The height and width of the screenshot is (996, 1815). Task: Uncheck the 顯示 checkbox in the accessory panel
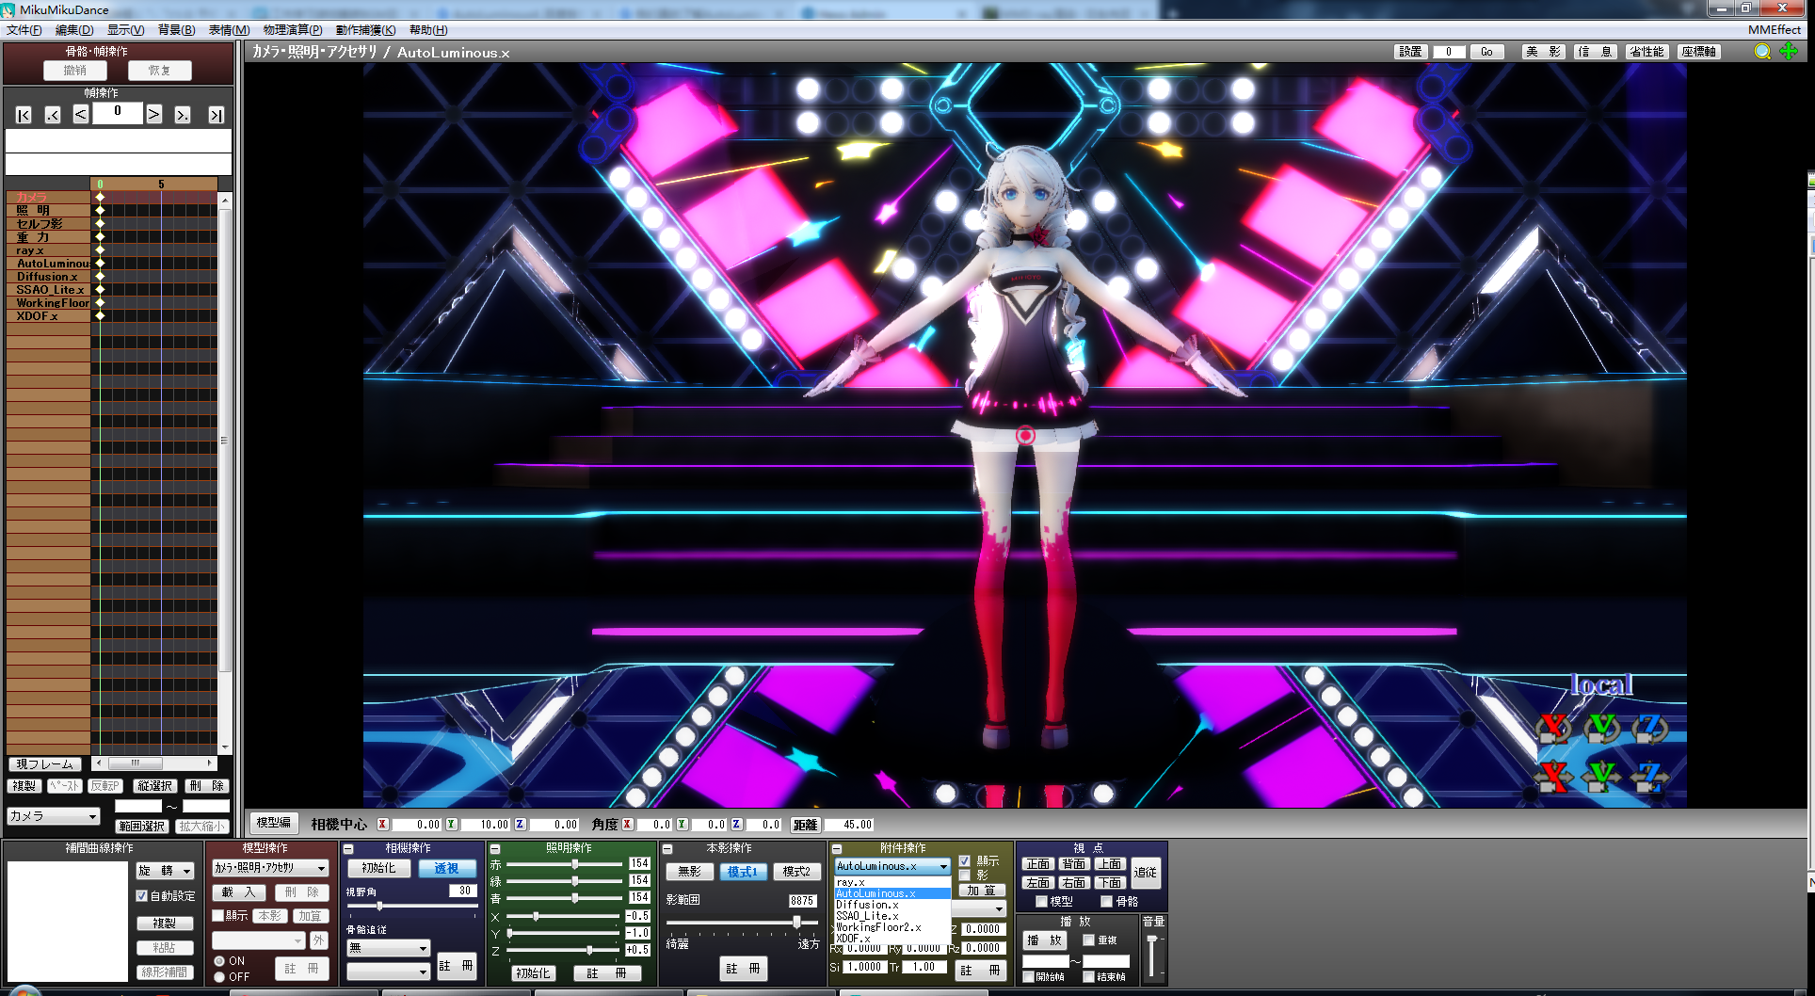[x=963, y=860]
